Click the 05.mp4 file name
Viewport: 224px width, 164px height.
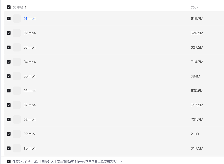click(30, 76)
